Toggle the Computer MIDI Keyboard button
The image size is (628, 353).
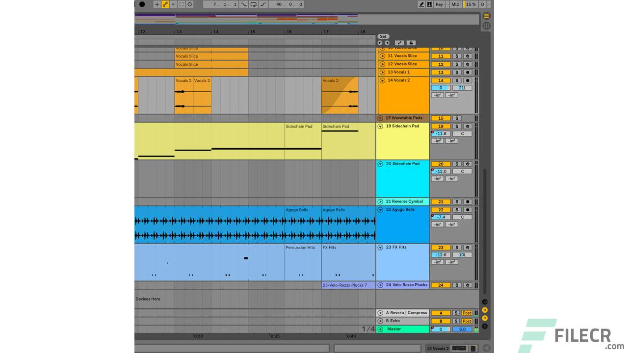coord(430,4)
